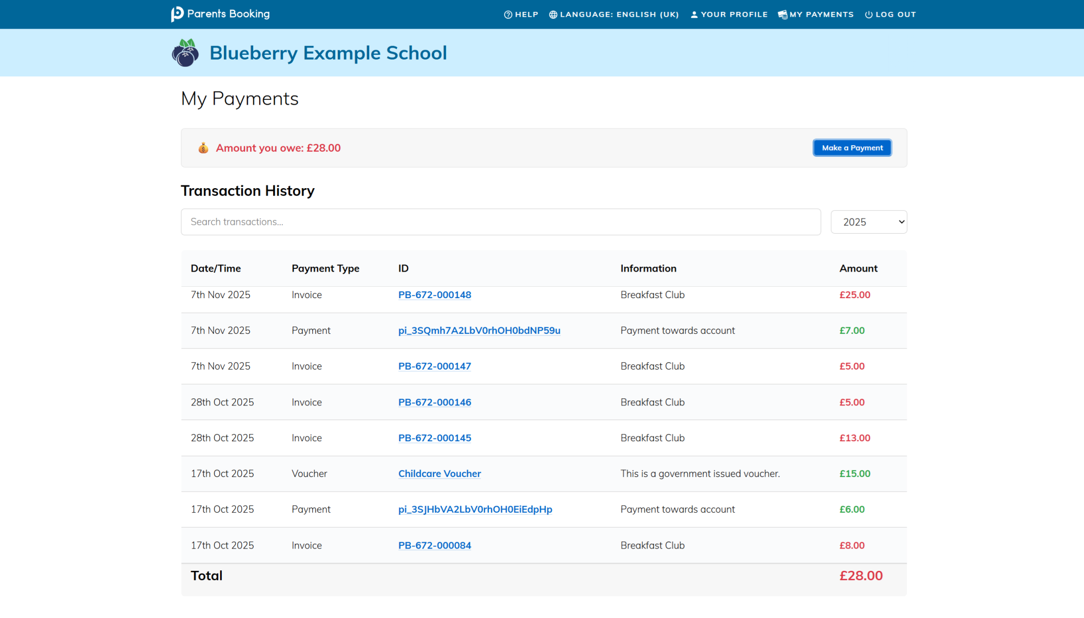1084x618 pixels.
Task: Click the blueberry school logo
Action: tap(185, 53)
